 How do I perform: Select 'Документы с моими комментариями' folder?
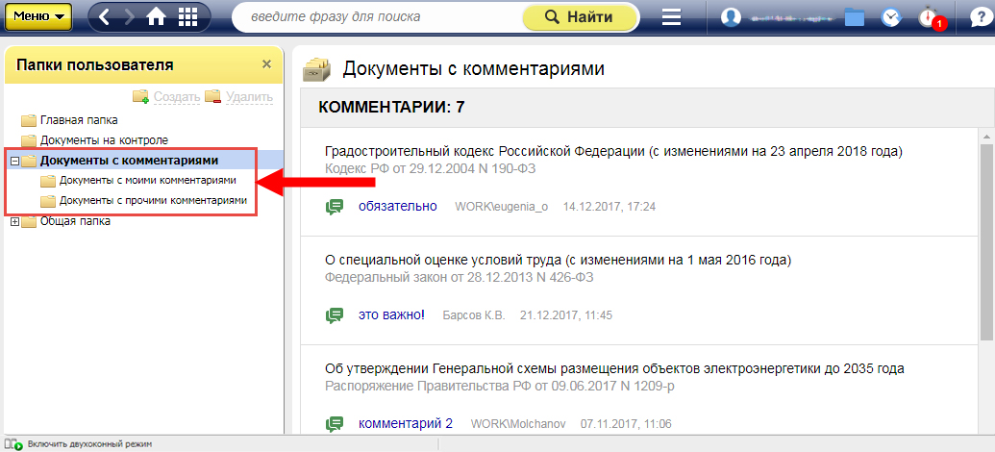click(x=147, y=180)
